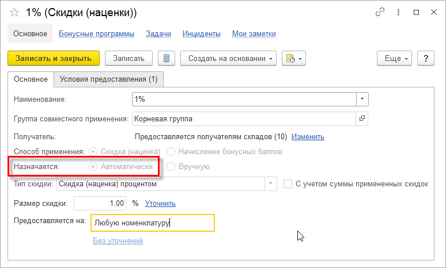Viewport: 446px width, 268px height.
Task: Click the Без уточнений link
Action: 118,241
